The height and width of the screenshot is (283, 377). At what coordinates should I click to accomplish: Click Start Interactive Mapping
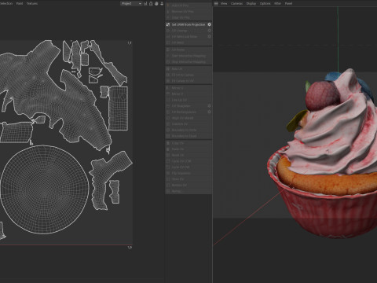[188, 56]
